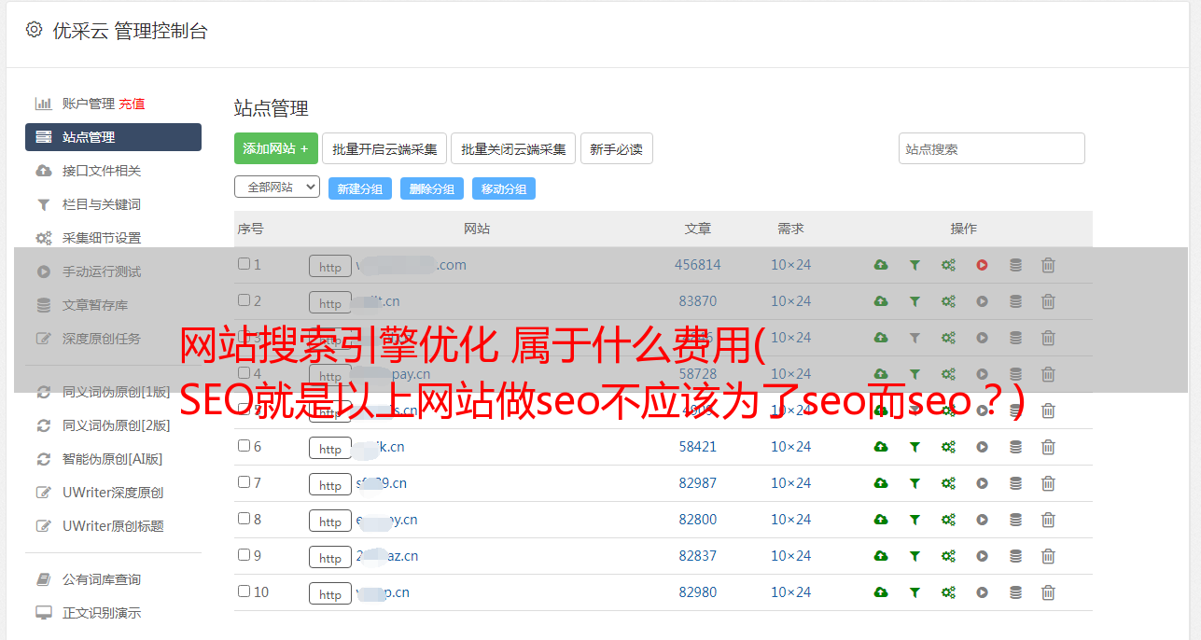Click the gear icon beside 优采云 管理控制台
1201x640 pixels.
click(x=35, y=30)
